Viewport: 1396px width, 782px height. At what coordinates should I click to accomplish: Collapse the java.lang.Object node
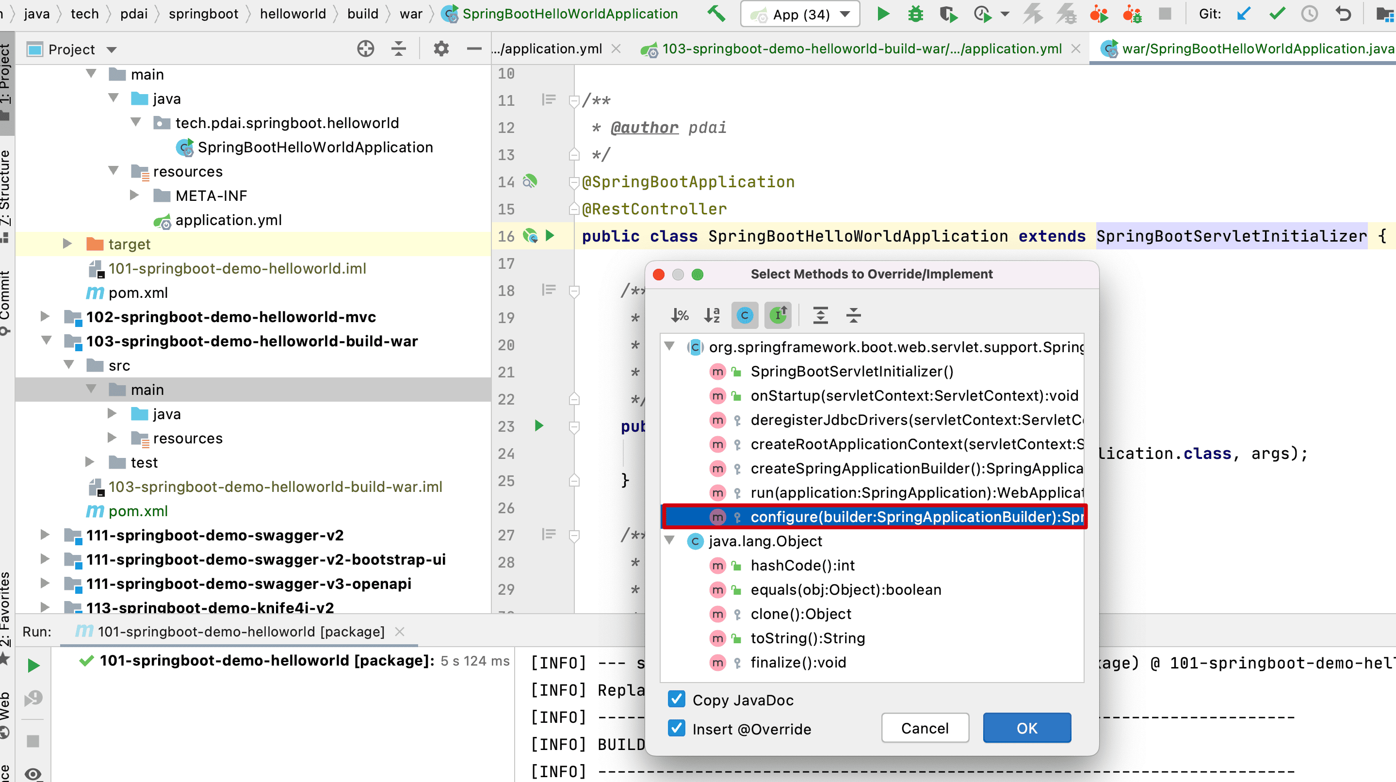pyautogui.click(x=670, y=540)
